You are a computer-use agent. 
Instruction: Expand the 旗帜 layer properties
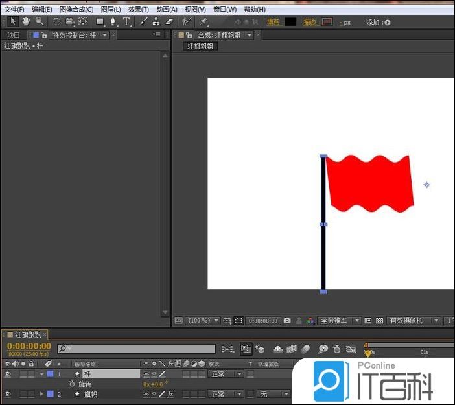coord(42,394)
